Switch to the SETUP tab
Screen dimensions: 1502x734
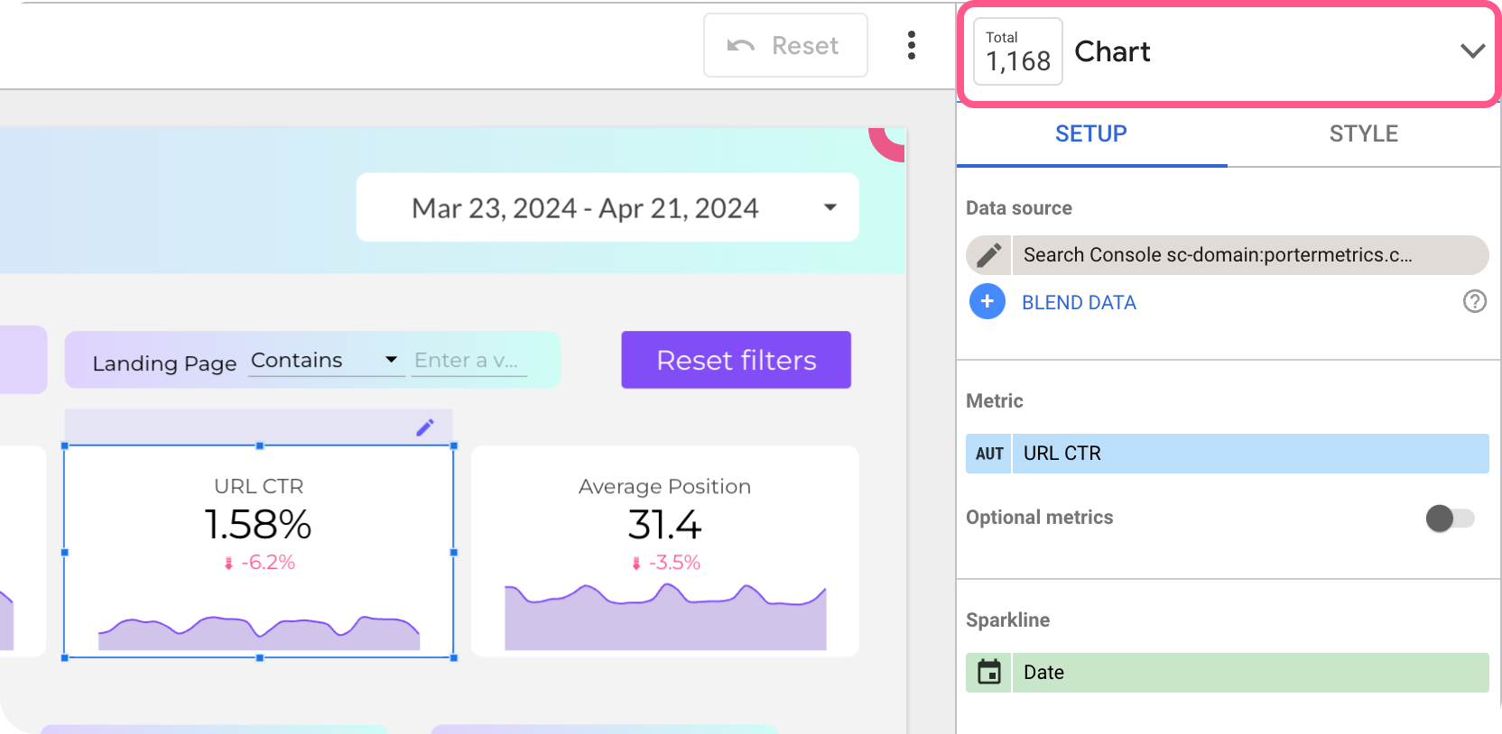coord(1091,133)
